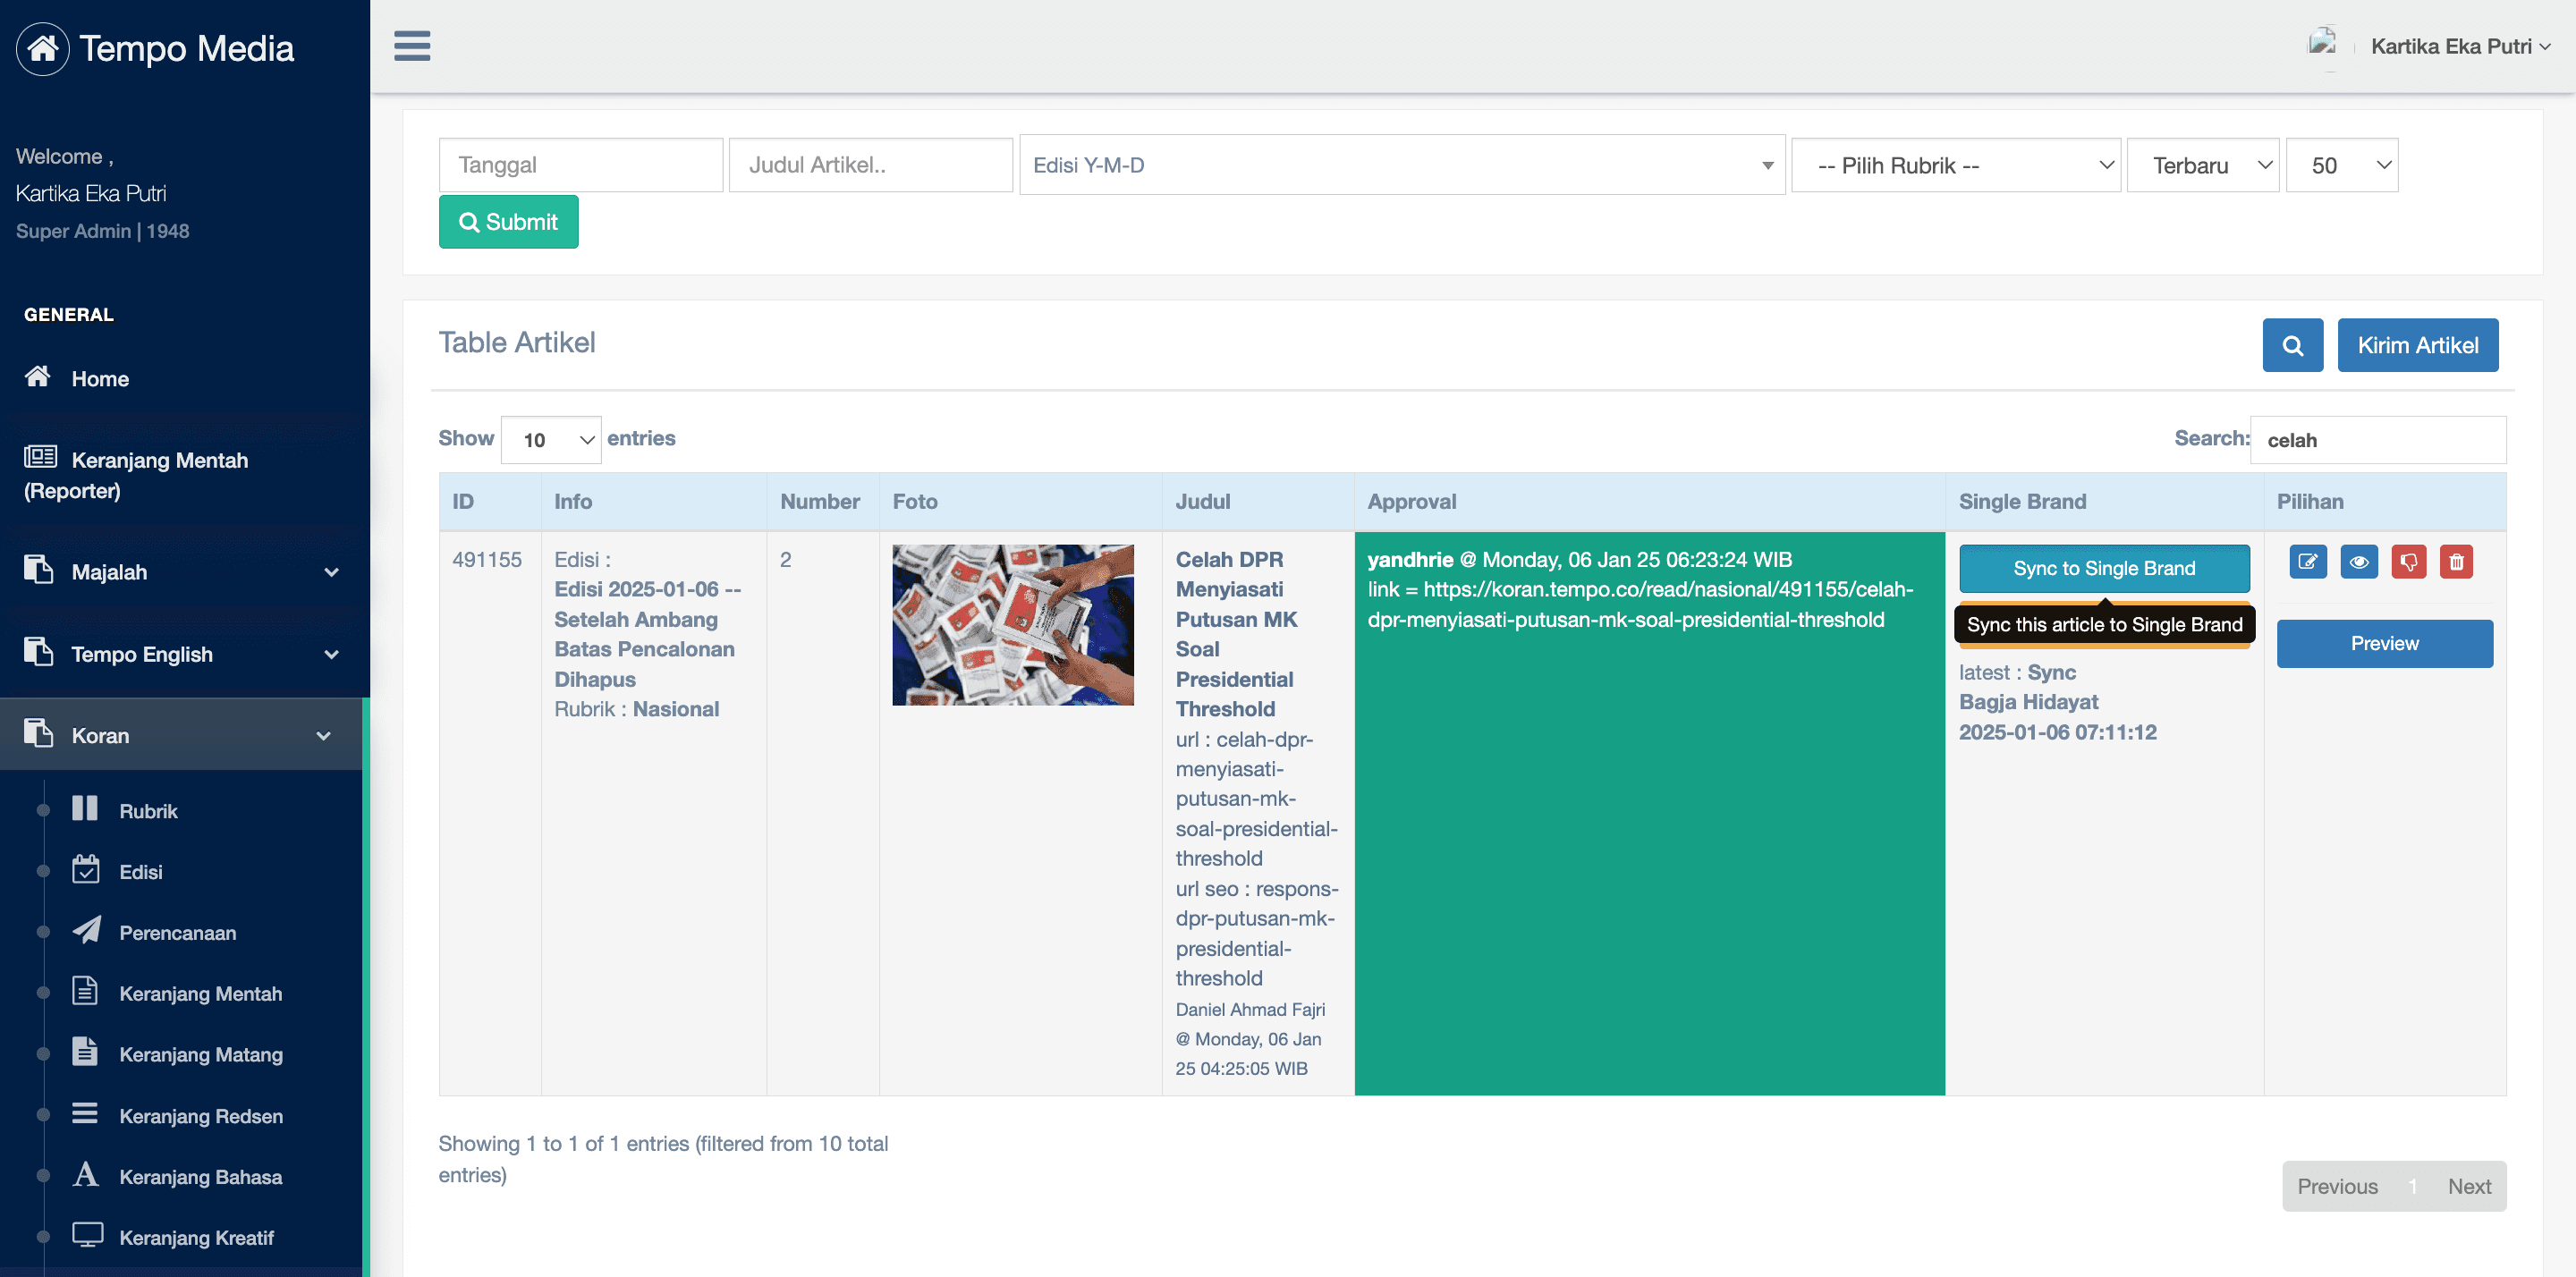2576x1277 pixels.
Task: Focus the Tanggal date field
Action: click(x=581, y=165)
